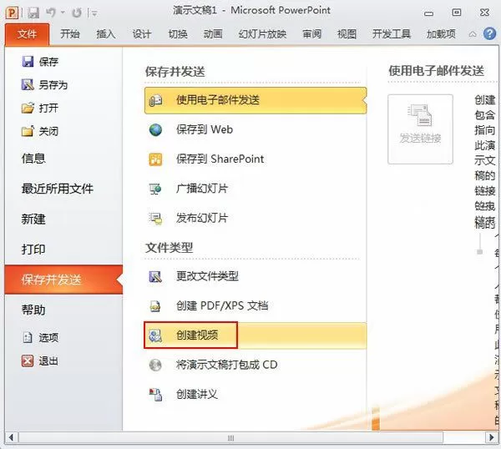
Task: Click the red 退出 exit icon
Action: (x=28, y=361)
